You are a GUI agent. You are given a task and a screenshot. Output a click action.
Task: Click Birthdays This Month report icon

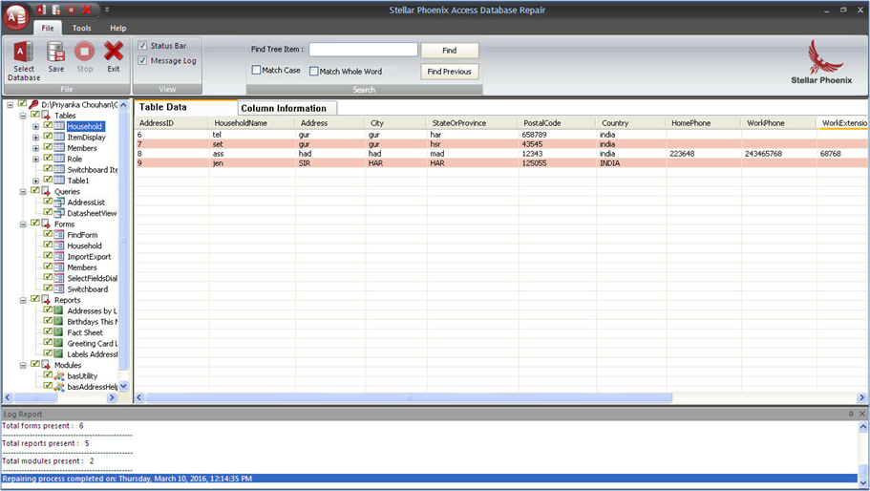pyautogui.click(x=58, y=321)
